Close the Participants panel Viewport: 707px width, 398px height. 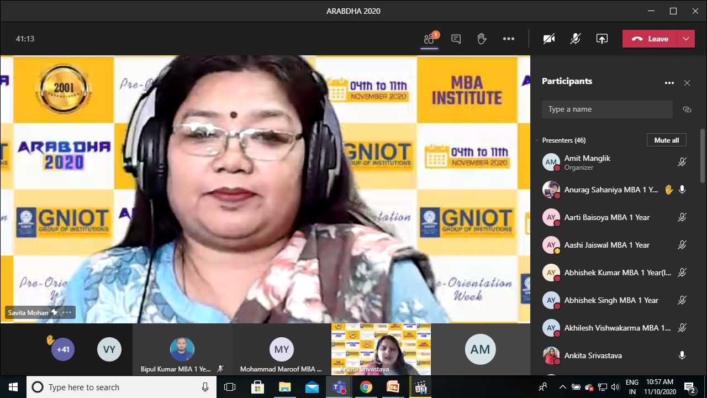687,83
